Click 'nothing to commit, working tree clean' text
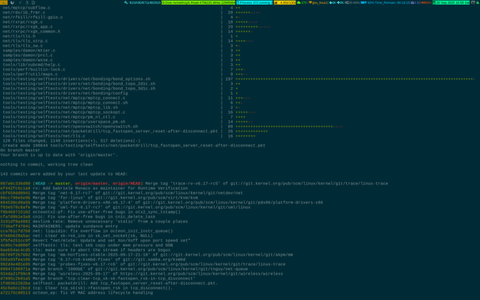Viewport: 480px width, 300px height. (47, 165)
